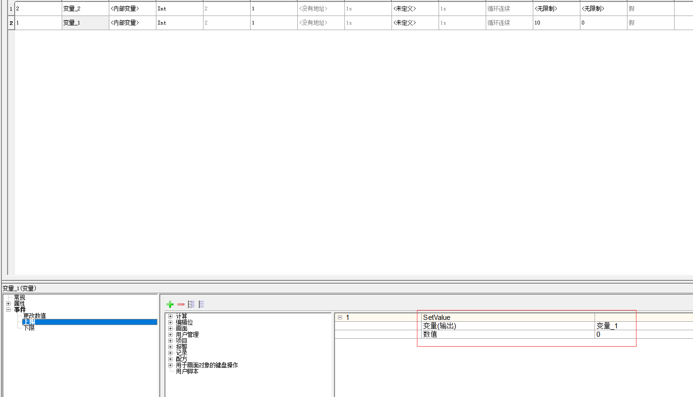Select the highlighted 上限 event
This screenshot has width=693, height=397.
[x=90, y=322]
